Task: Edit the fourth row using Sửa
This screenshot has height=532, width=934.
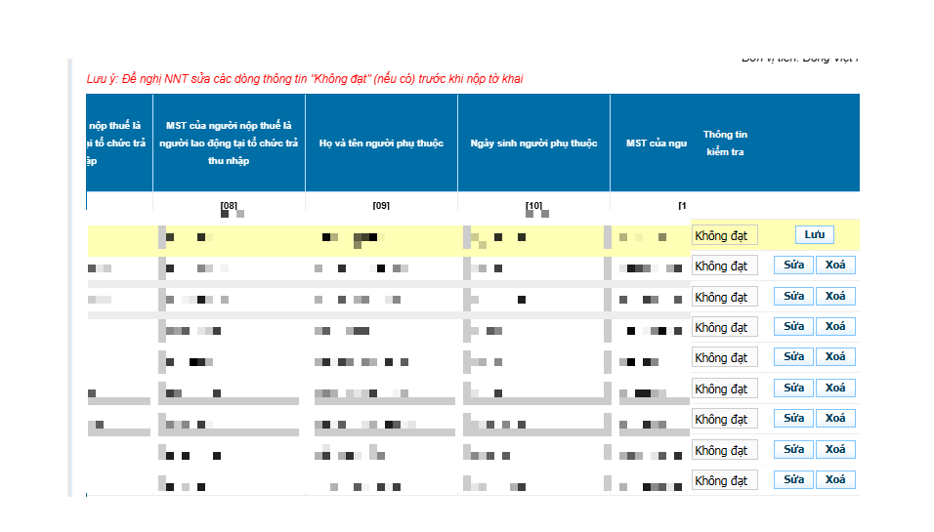Action: [793, 326]
